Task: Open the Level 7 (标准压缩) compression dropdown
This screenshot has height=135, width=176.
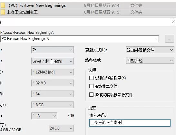Action: click(53, 61)
